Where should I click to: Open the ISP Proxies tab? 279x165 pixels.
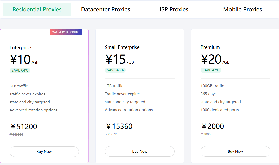174,10
